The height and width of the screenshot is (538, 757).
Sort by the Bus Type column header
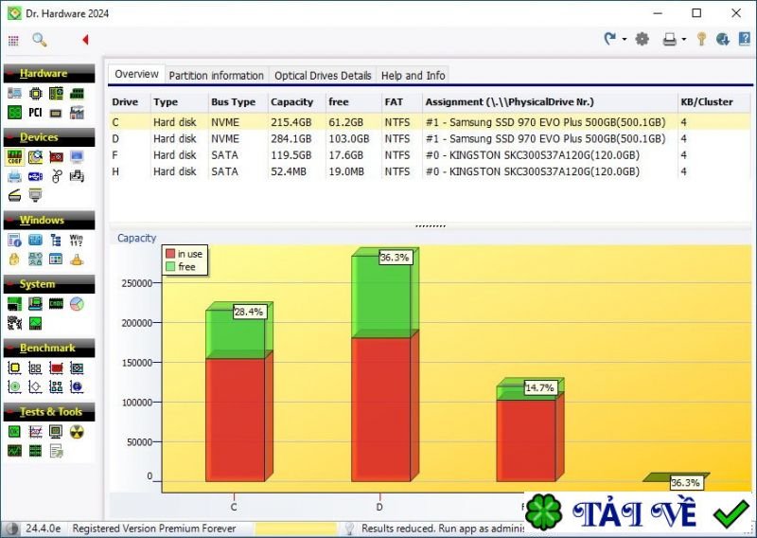238,102
